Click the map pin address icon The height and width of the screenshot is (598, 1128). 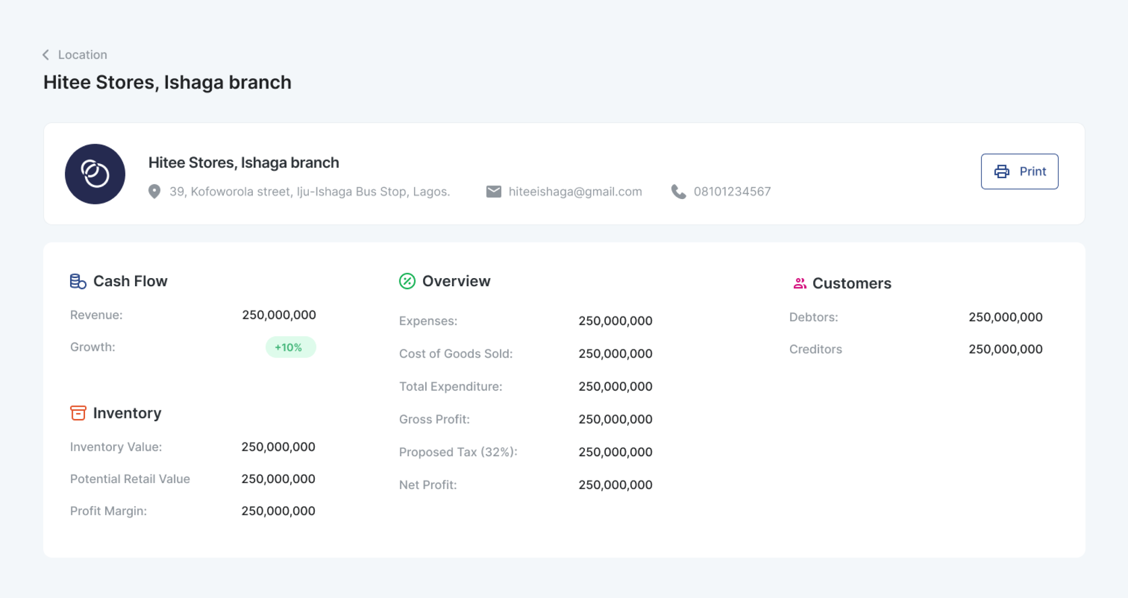[x=155, y=192]
